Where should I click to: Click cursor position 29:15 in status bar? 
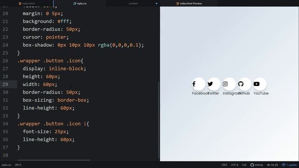pyautogui.click(x=18, y=165)
